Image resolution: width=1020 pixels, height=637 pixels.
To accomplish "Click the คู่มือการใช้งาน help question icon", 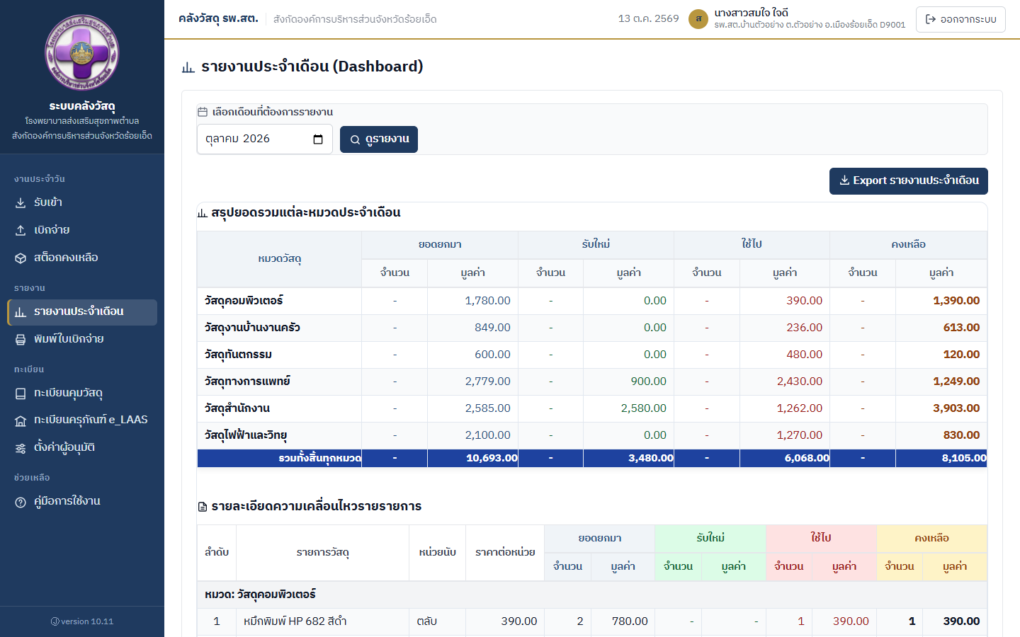I will tap(21, 502).
